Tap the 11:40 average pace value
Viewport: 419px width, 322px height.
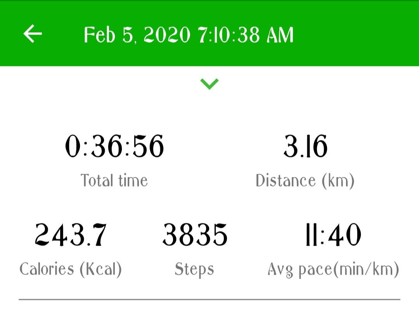[x=333, y=235]
